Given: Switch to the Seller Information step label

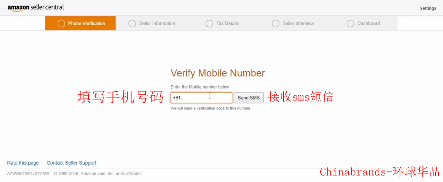Looking at the screenshot, I should (157, 23).
